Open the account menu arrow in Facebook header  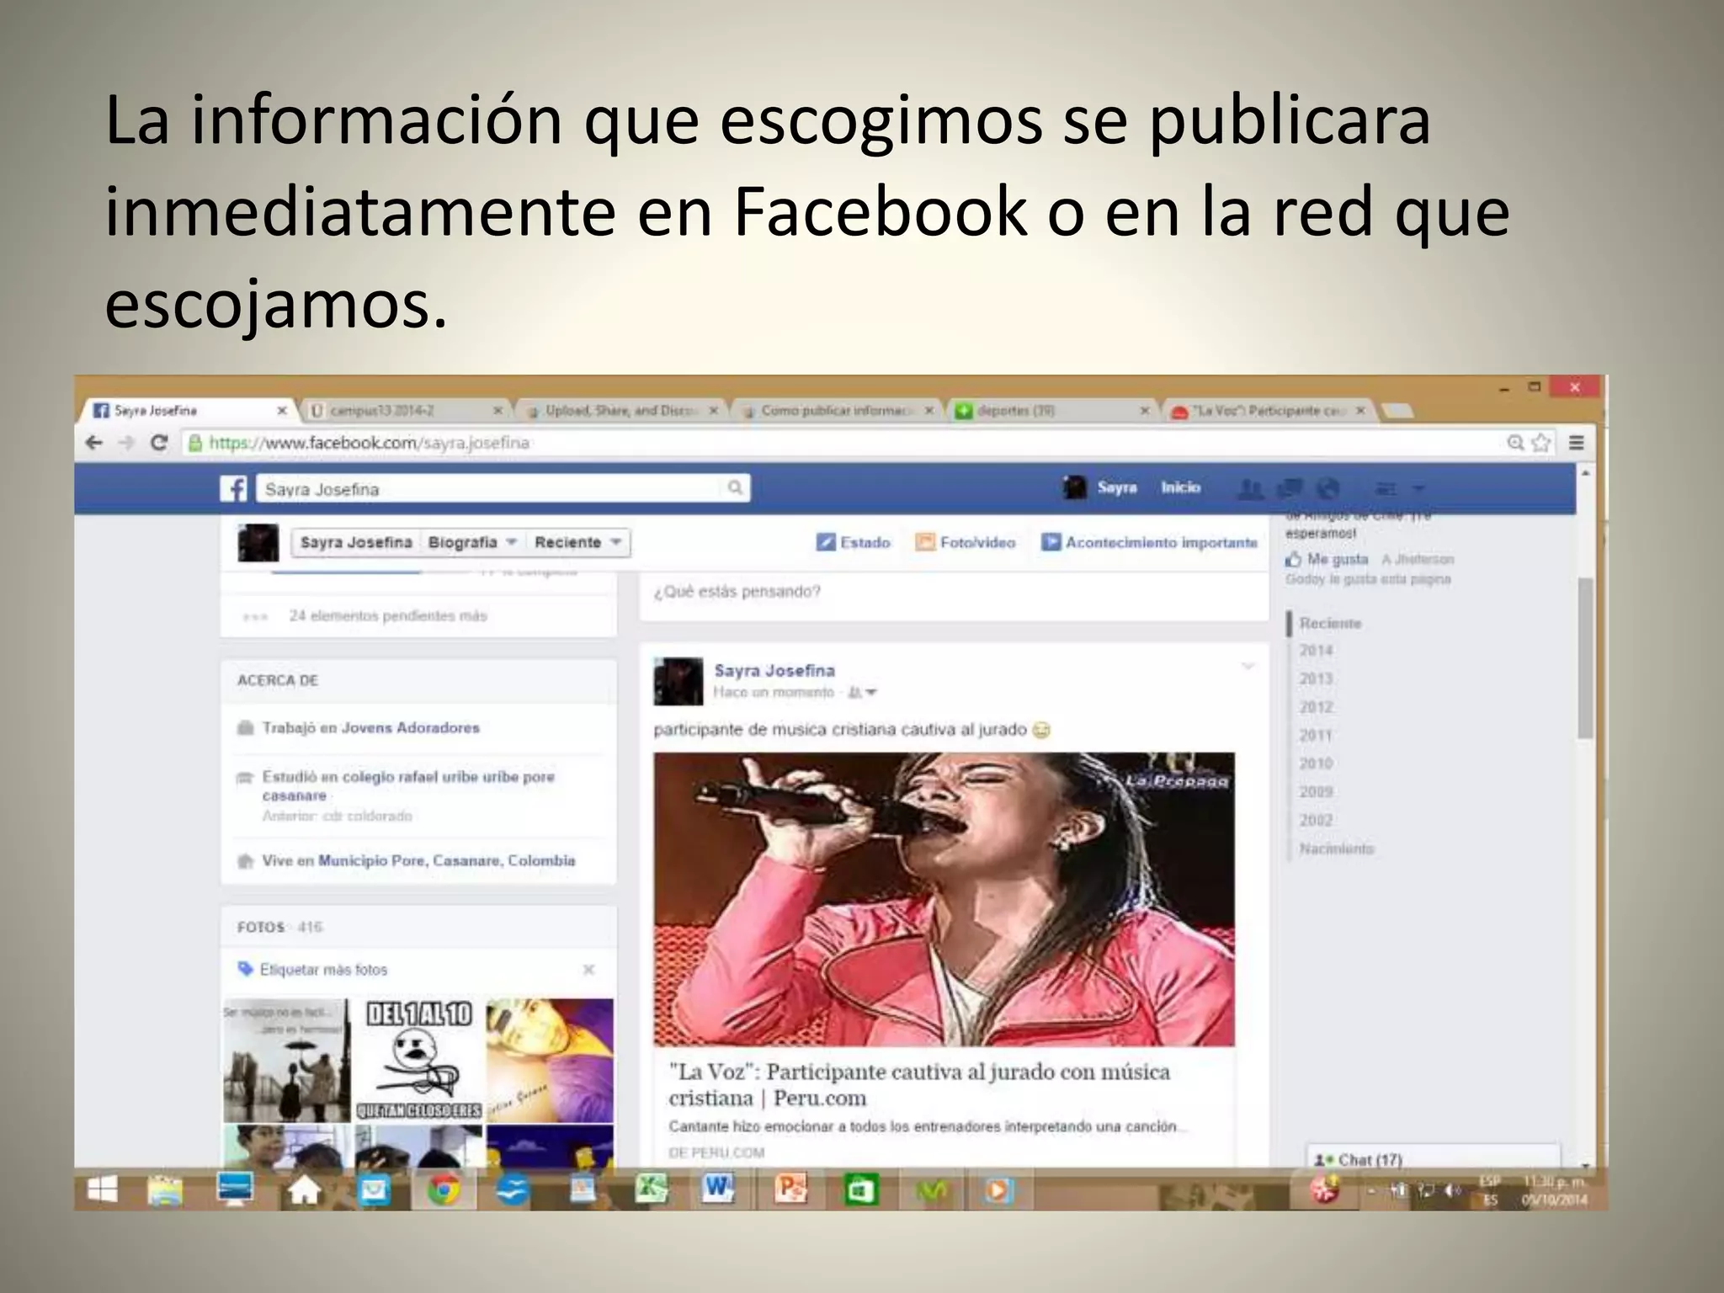[1418, 488]
